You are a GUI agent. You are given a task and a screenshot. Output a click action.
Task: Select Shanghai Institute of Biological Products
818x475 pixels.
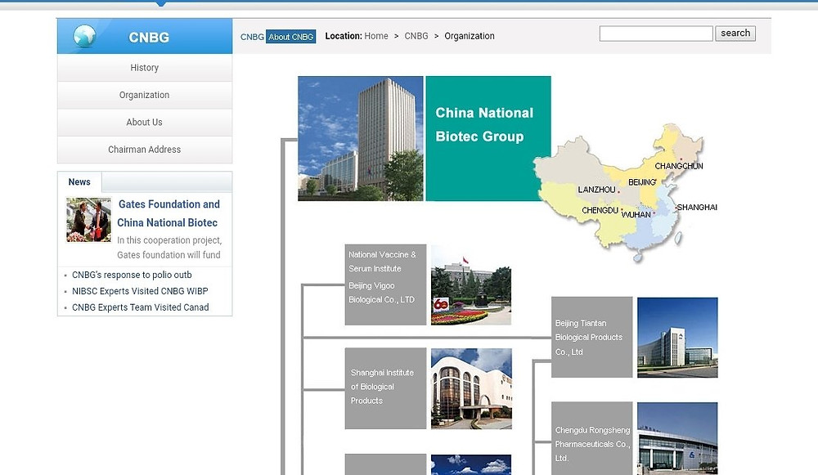(385, 388)
